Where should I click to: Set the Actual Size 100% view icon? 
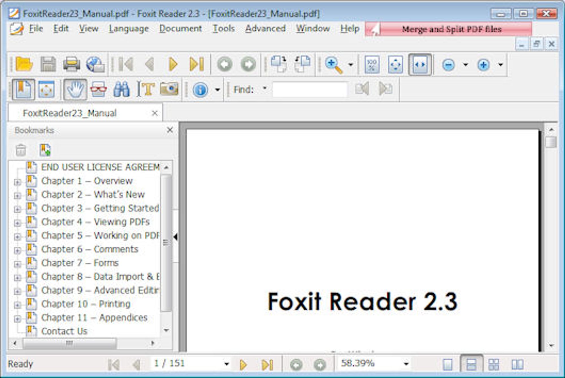pyautogui.click(x=372, y=65)
